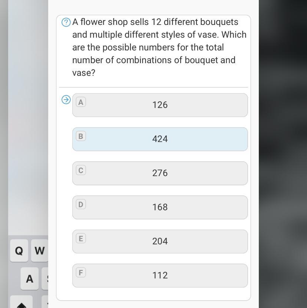Click the B letter badge
Viewport: 307px width, 308px height.
(x=80, y=136)
